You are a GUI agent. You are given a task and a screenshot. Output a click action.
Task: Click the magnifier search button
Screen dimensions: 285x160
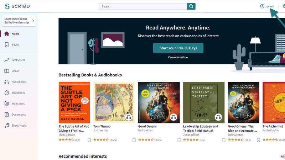pyautogui.click(x=191, y=6)
